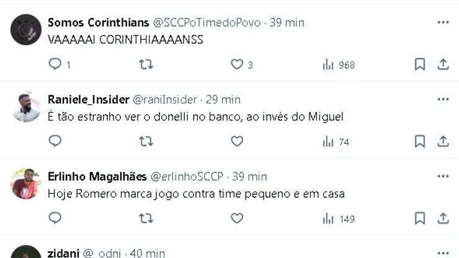Image resolution: width=459 pixels, height=258 pixels.
Task: Reply to Raniele_Insider's tweet
Action: pos(55,141)
